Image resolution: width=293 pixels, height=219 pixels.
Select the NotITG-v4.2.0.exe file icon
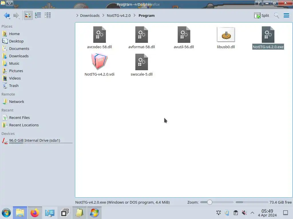[268, 35]
